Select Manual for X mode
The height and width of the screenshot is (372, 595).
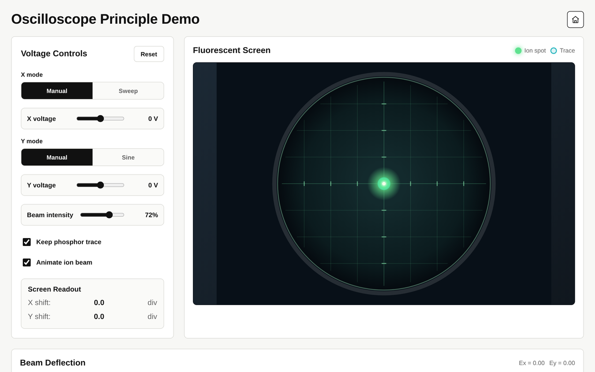(57, 91)
